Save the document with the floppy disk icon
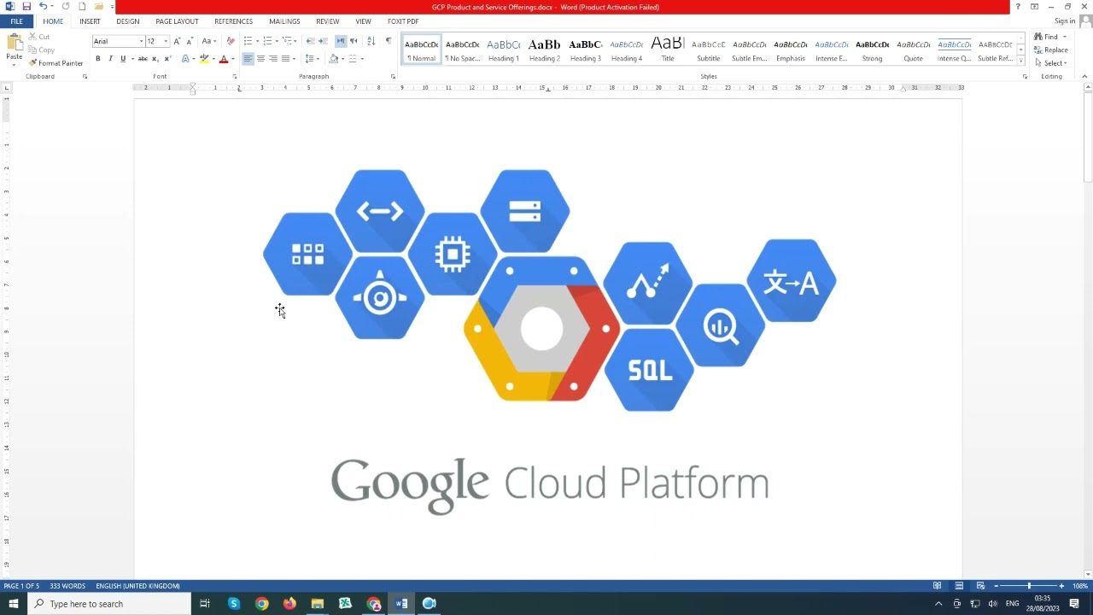Viewport: 1093px width, 615px height. [x=26, y=7]
